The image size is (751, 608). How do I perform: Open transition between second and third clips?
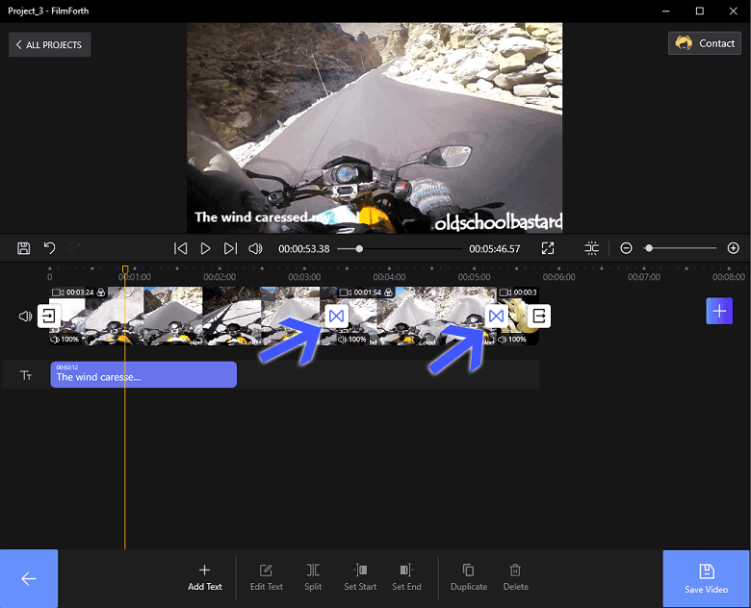pos(496,316)
